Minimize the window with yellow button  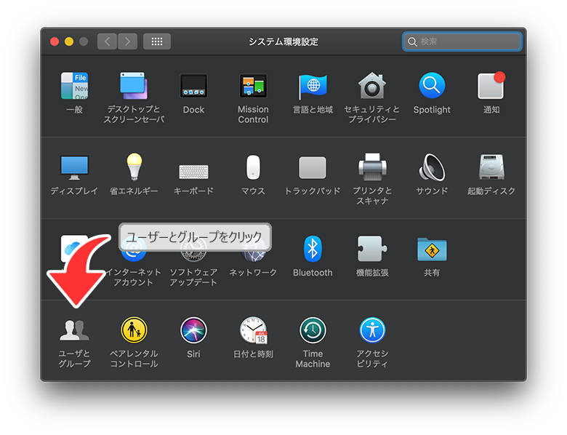(x=69, y=41)
